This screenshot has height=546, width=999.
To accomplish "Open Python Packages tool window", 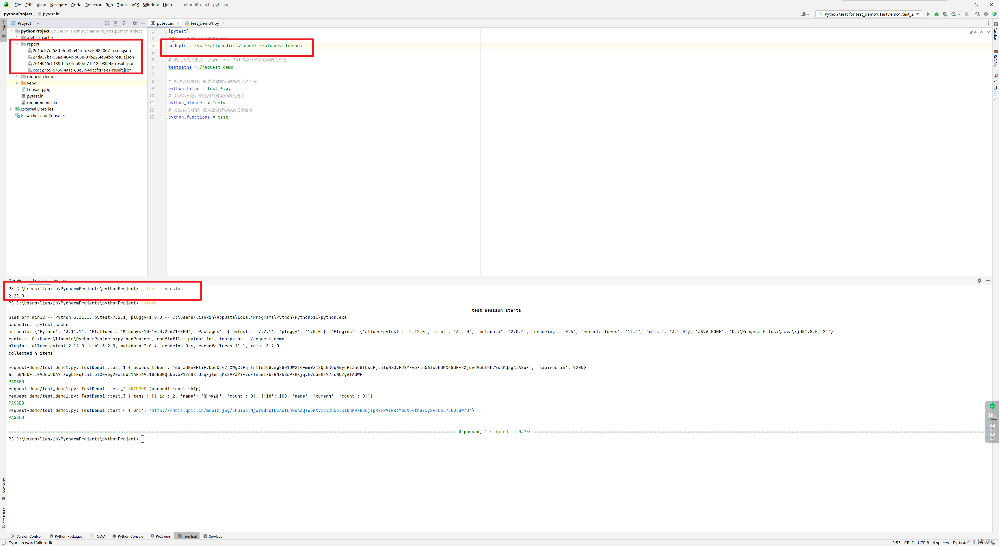I will (x=66, y=536).
